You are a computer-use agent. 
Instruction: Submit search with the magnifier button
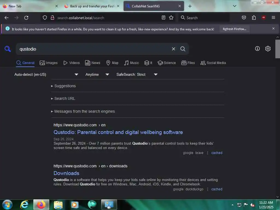pos(183,49)
